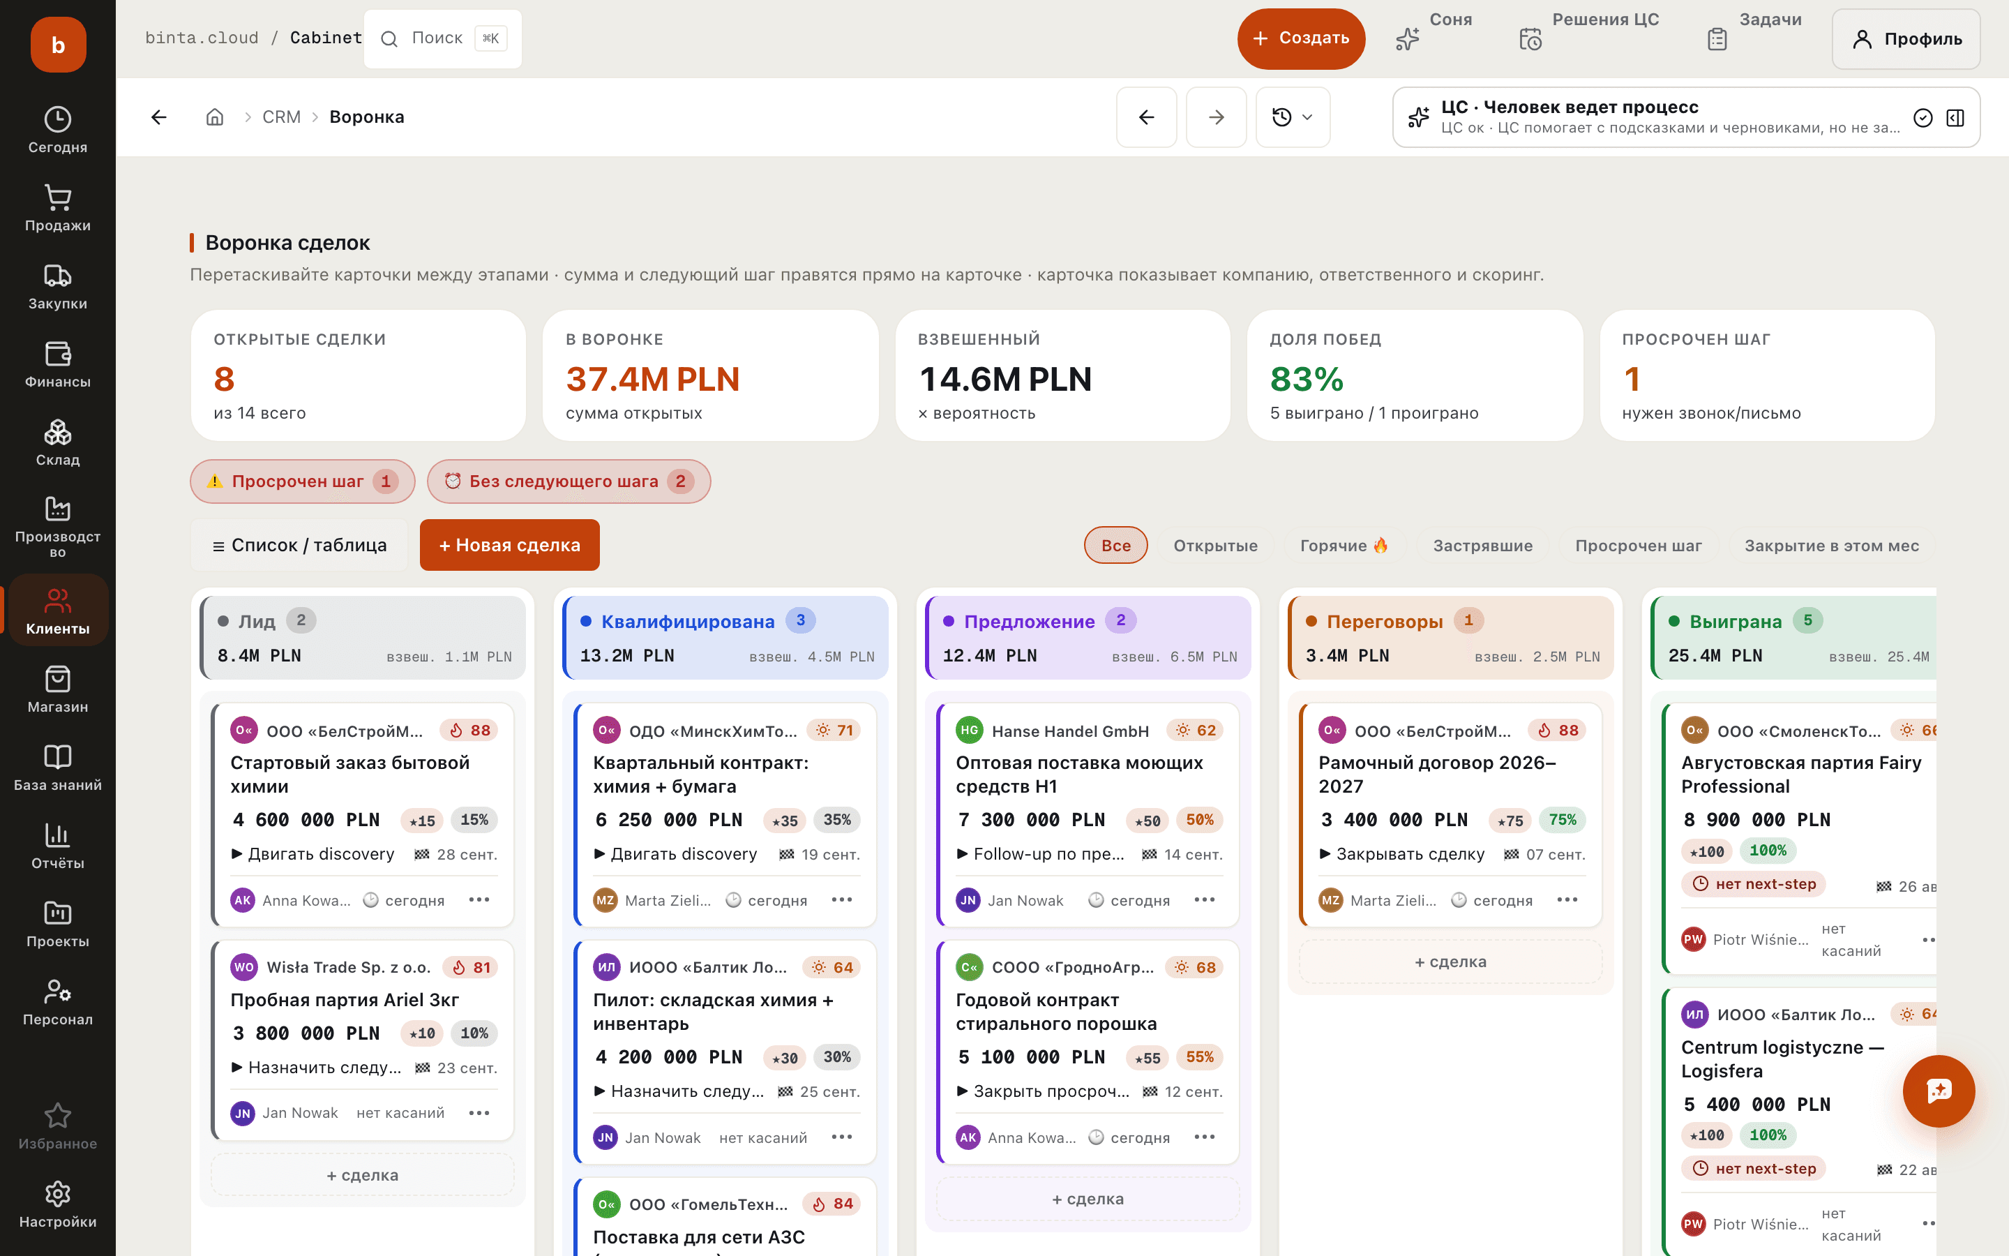2009x1256 pixels.
Task: Click the 15% probability badge
Action: [x=474, y=820]
